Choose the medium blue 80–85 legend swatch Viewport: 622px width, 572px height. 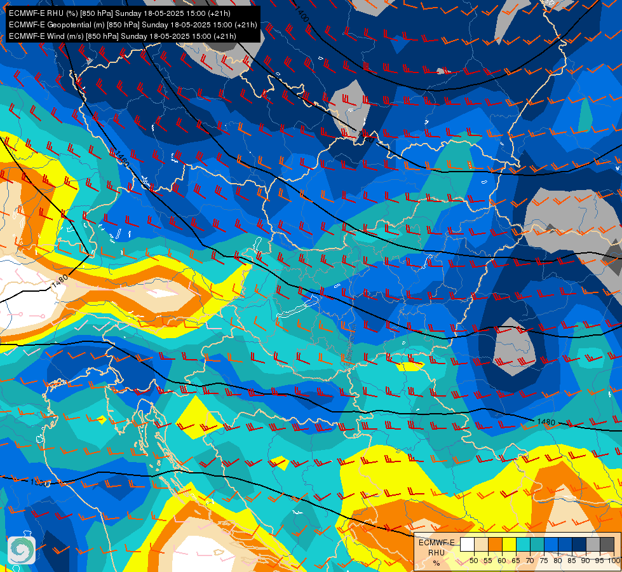pos(565,544)
